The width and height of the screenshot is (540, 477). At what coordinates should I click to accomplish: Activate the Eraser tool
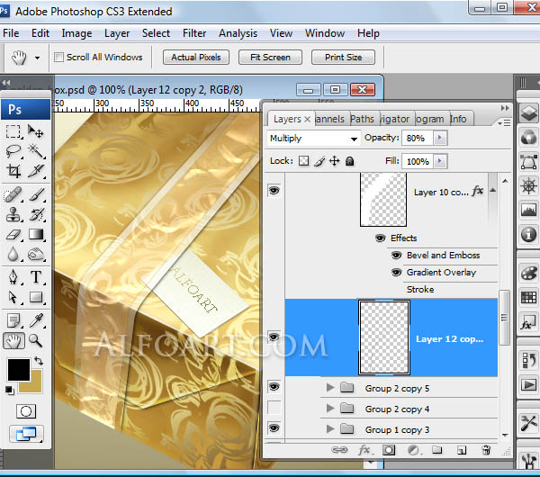pyautogui.click(x=13, y=235)
